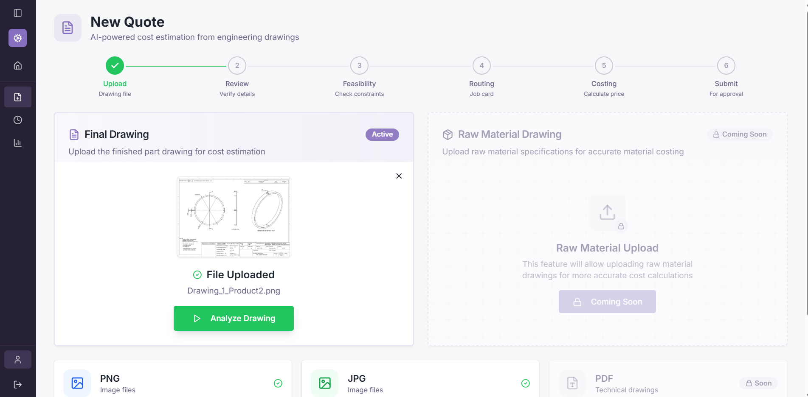Select step 6 Submit
Screen dimensions: 808x397
(726, 66)
